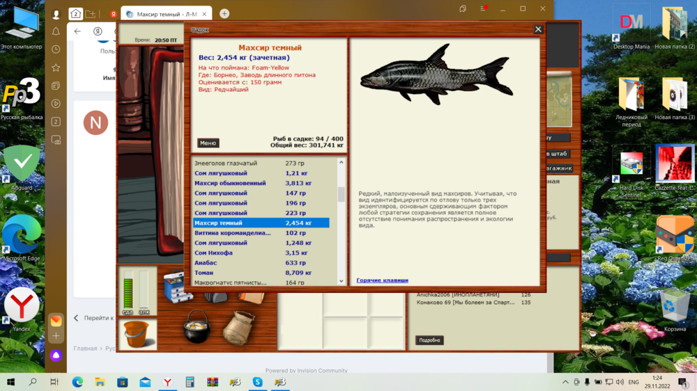Open browser favorites star icon

(x=56, y=67)
